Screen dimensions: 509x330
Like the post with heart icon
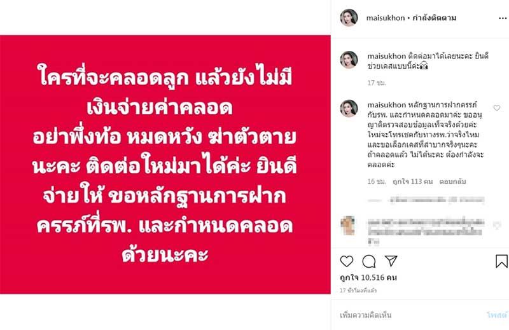[346, 261]
